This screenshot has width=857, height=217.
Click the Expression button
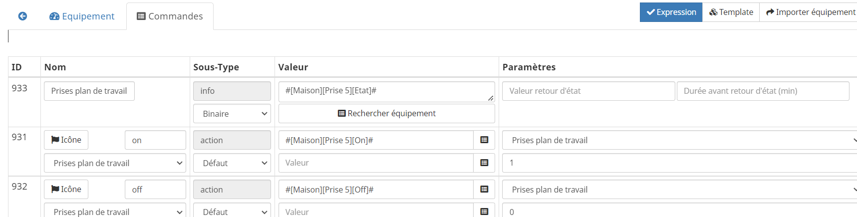671,12
